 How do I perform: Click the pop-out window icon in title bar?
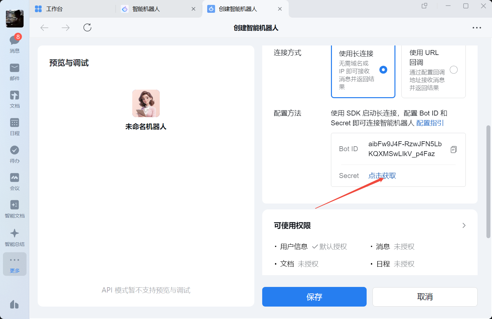[425, 6]
